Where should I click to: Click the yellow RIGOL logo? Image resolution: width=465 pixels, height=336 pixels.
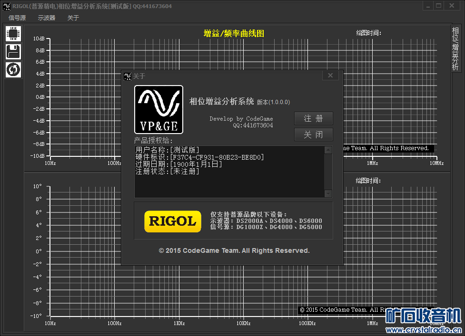173,221
